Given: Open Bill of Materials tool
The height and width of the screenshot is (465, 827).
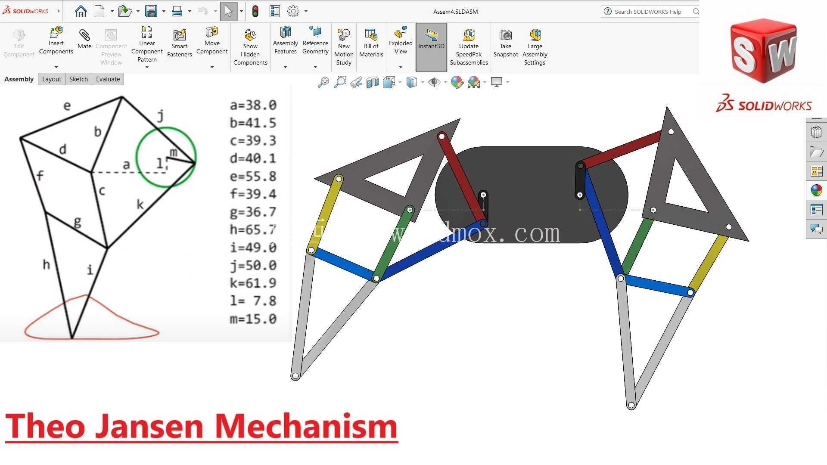Looking at the screenshot, I should point(371,43).
